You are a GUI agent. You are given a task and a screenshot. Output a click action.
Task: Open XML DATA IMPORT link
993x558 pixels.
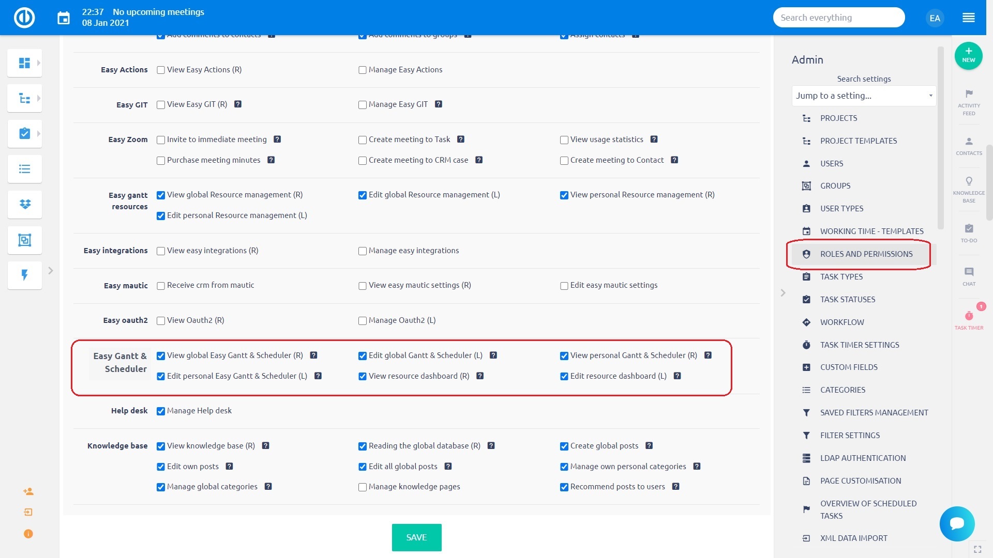(853, 538)
